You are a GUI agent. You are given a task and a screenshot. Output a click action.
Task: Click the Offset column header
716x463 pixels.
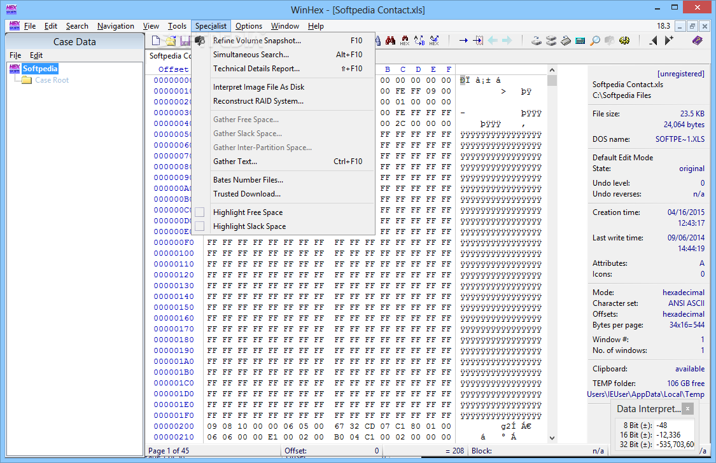point(174,69)
